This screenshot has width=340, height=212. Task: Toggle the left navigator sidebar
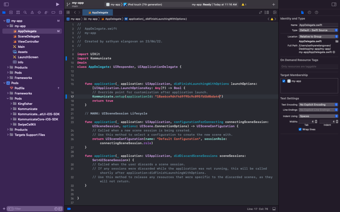[x=6, y=4]
